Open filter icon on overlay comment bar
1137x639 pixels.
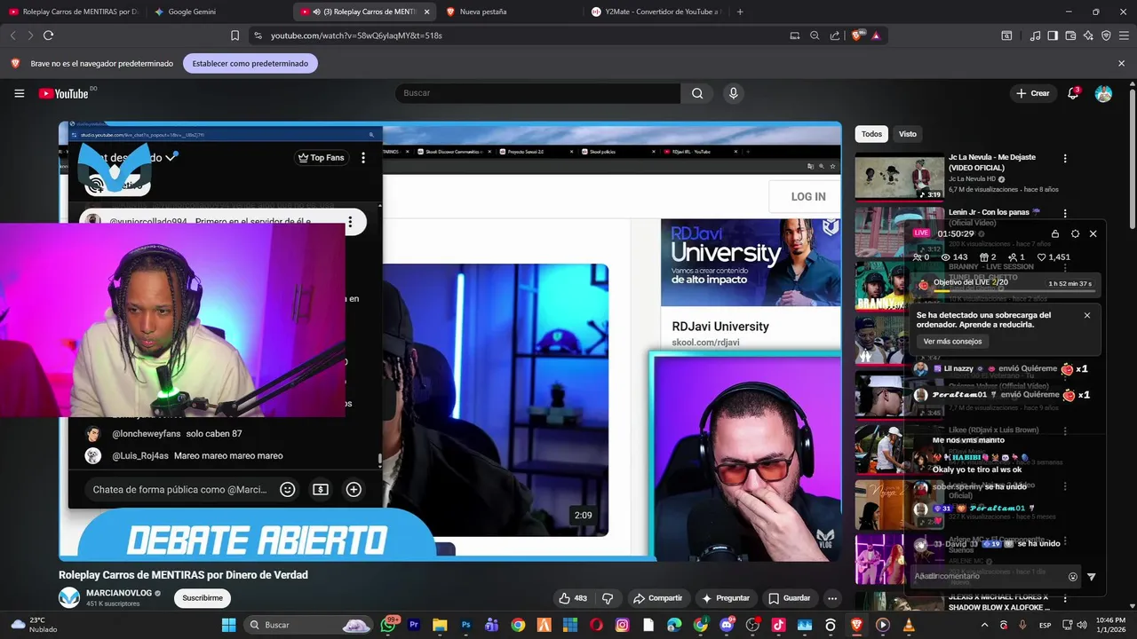tap(1092, 577)
